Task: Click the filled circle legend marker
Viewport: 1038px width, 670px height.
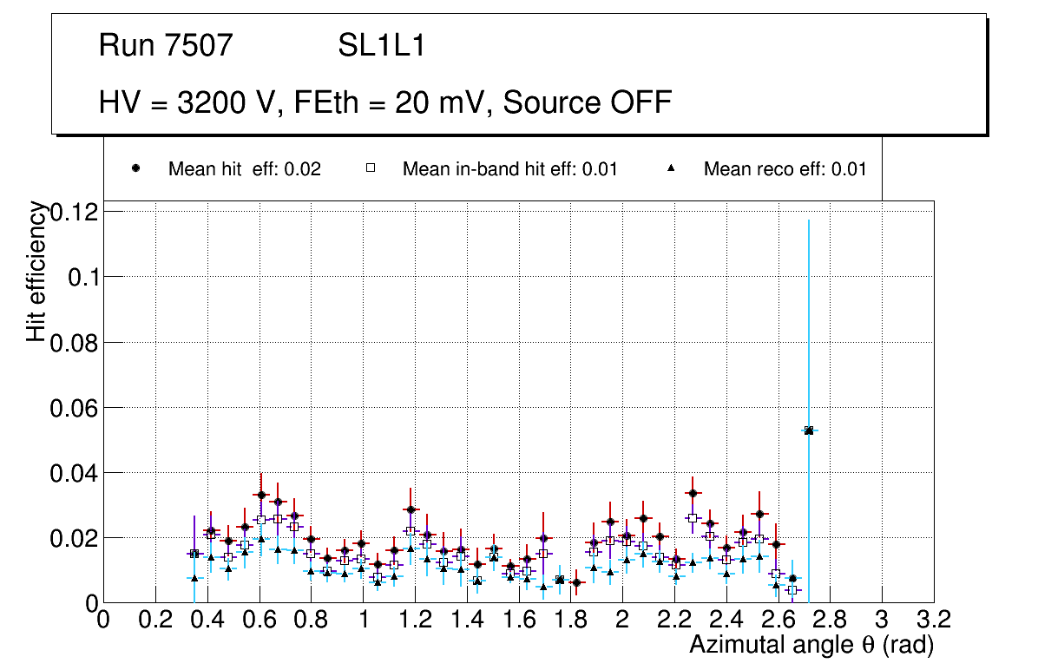Action: [136, 168]
